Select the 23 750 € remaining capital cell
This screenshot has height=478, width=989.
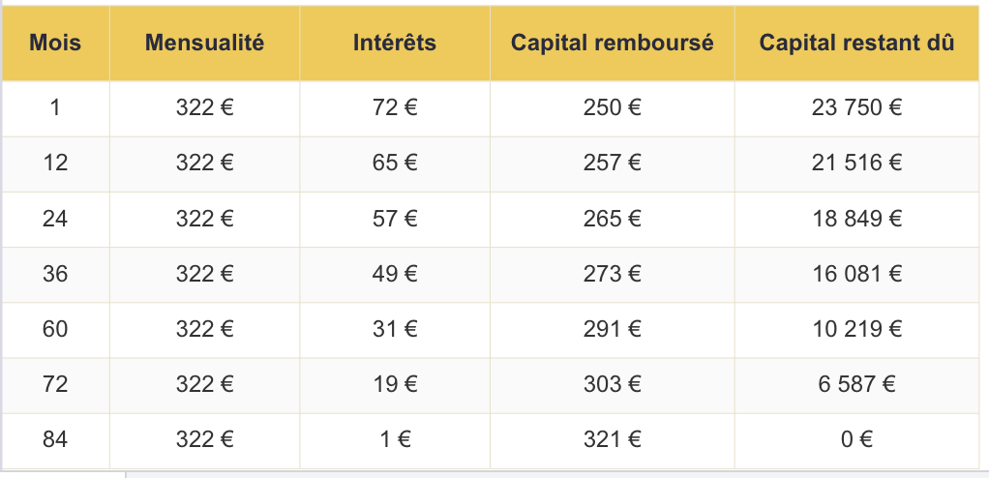click(856, 108)
